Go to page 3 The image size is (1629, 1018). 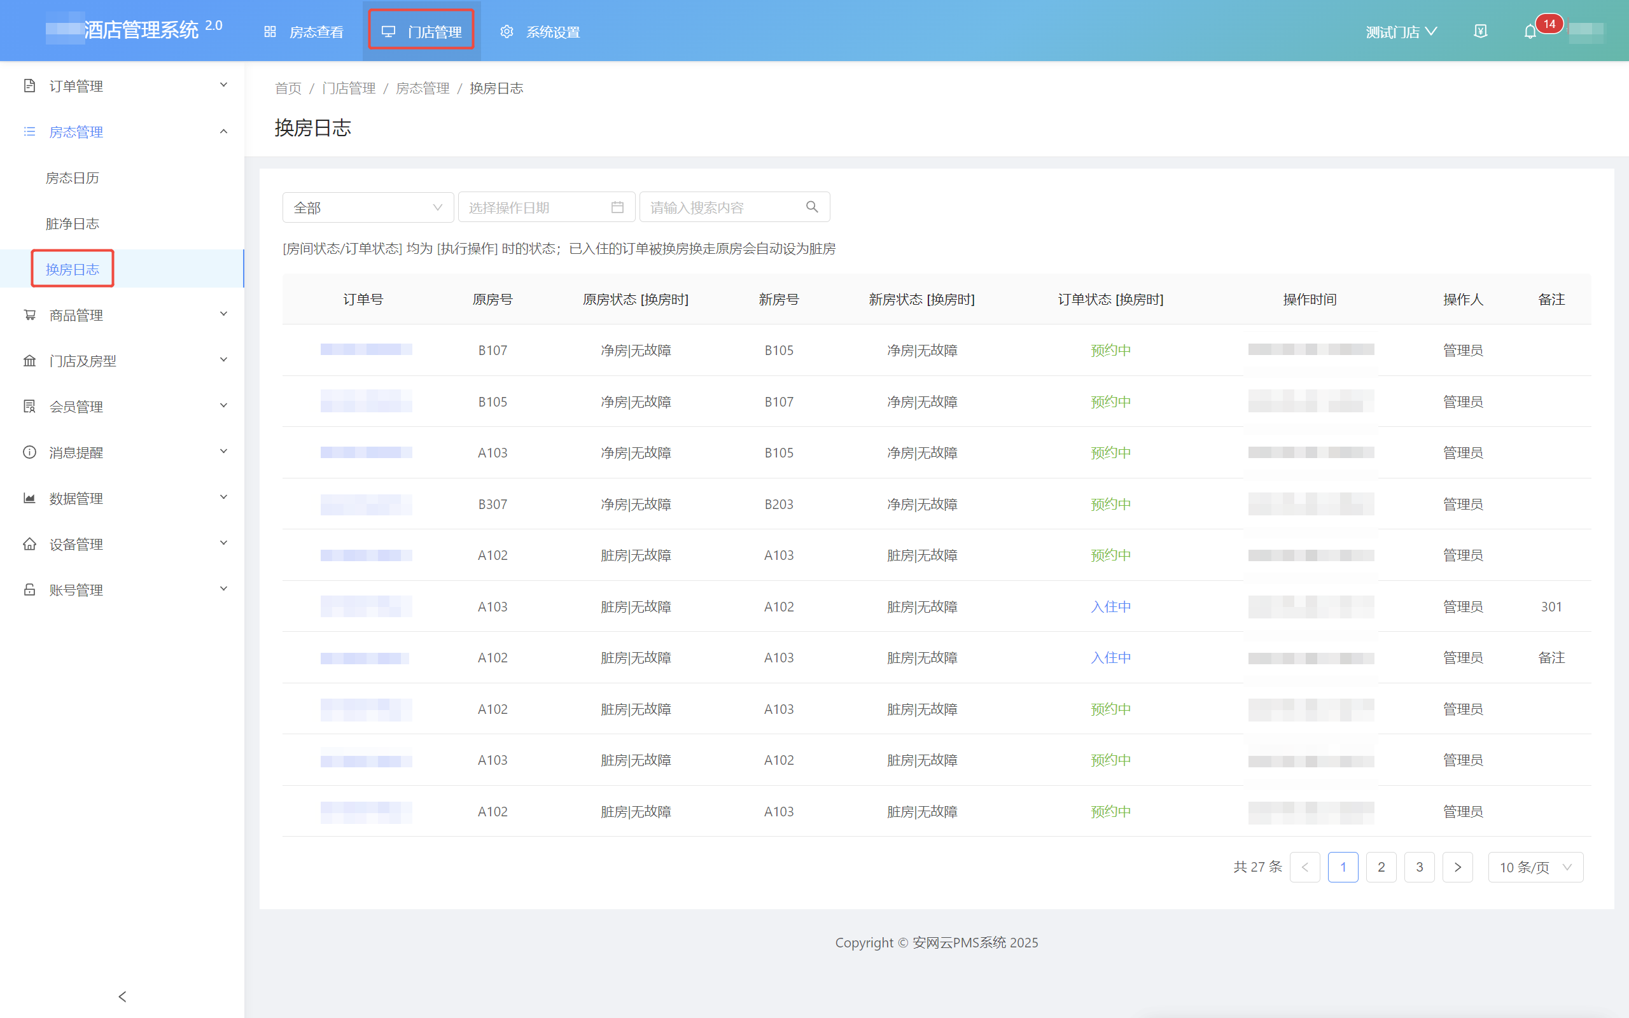(1420, 867)
